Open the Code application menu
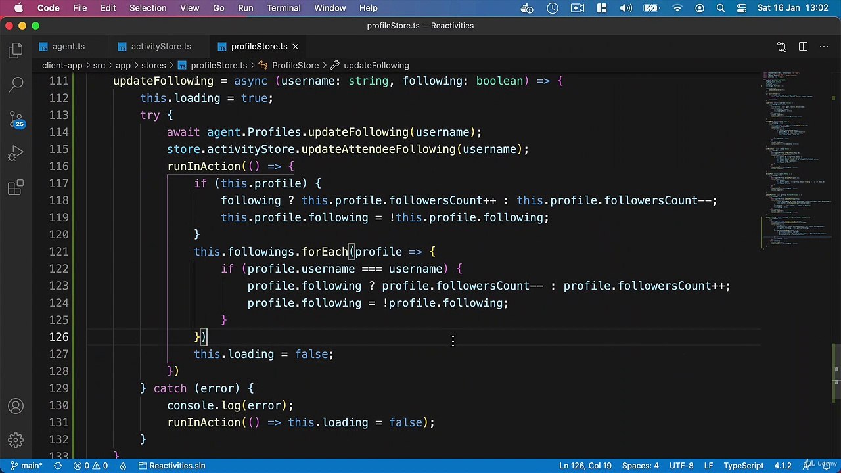841x473 pixels. point(49,8)
